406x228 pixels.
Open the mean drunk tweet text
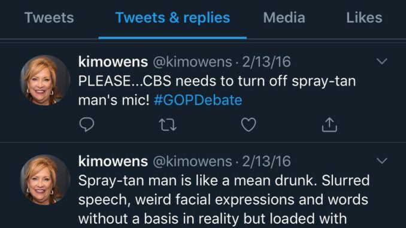(x=224, y=199)
